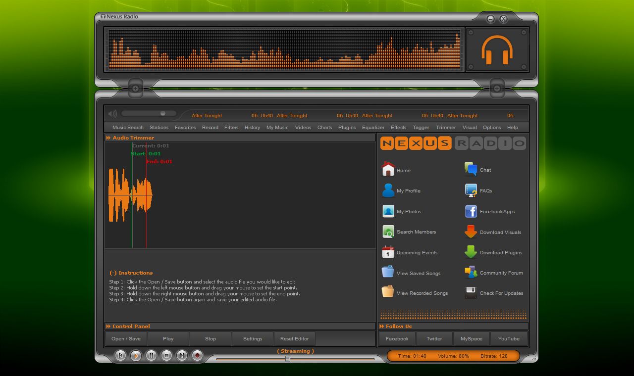634x376 pixels.
Task: Open the Facebook follow button
Action: tap(397, 339)
